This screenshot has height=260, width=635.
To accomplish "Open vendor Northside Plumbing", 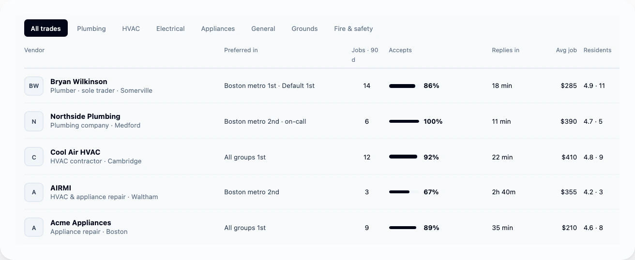I will coord(85,116).
